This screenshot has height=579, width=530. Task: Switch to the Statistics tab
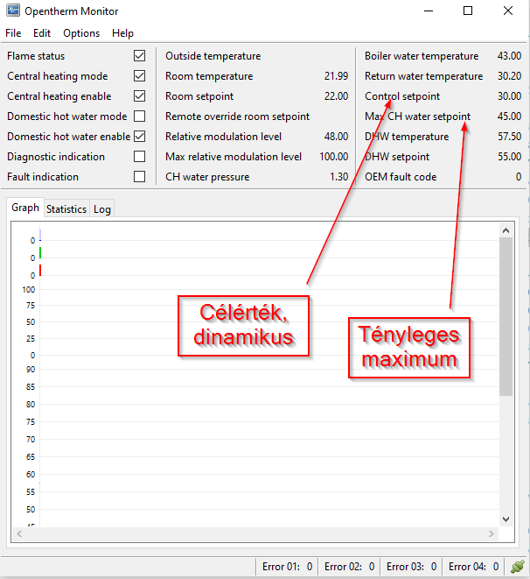66,209
